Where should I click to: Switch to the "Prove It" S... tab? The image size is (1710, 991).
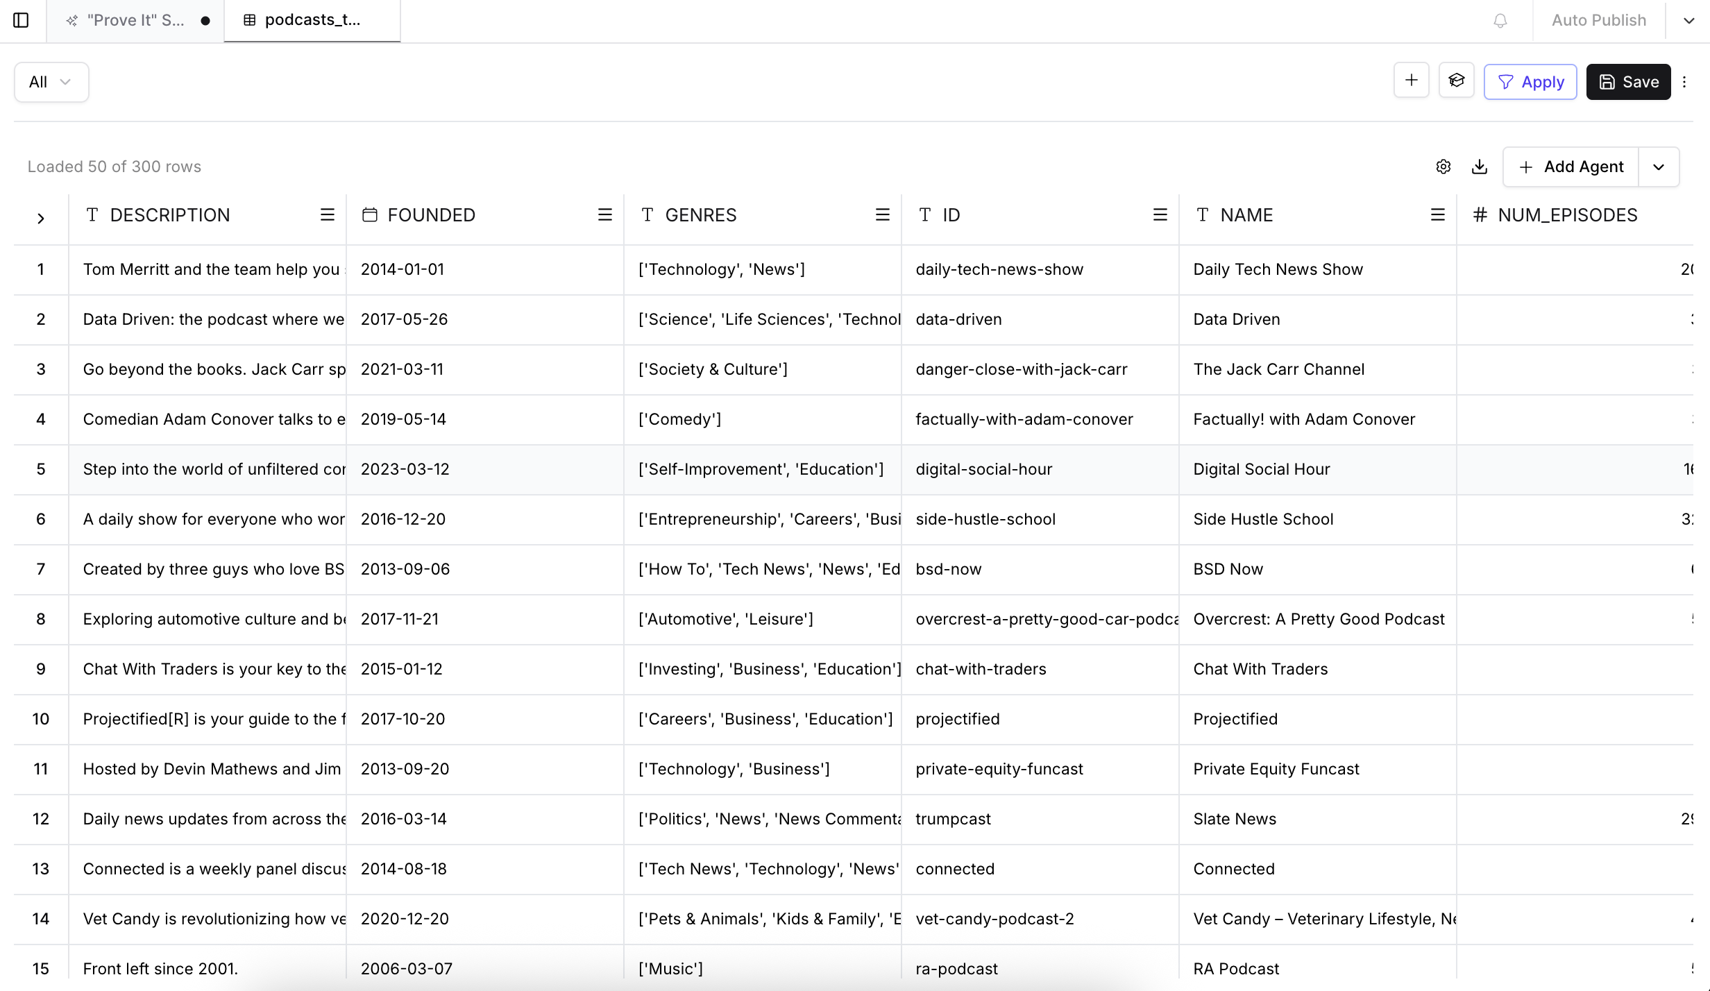135,20
